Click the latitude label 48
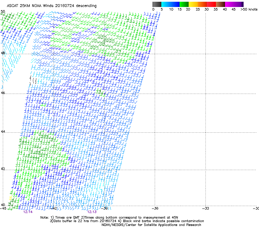Image resolution: width=259 pixels, height=227 pixels. tap(3, 53)
